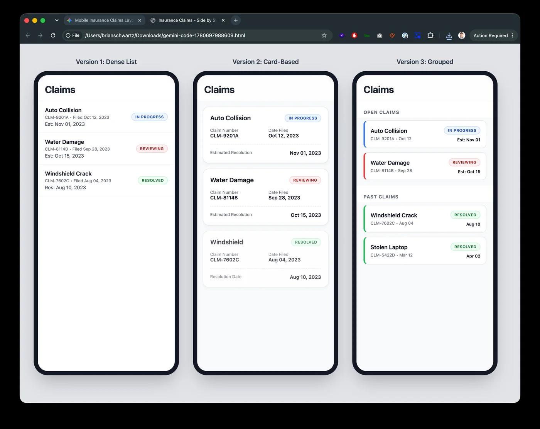Open the Action Required menu button

[x=493, y=35]
